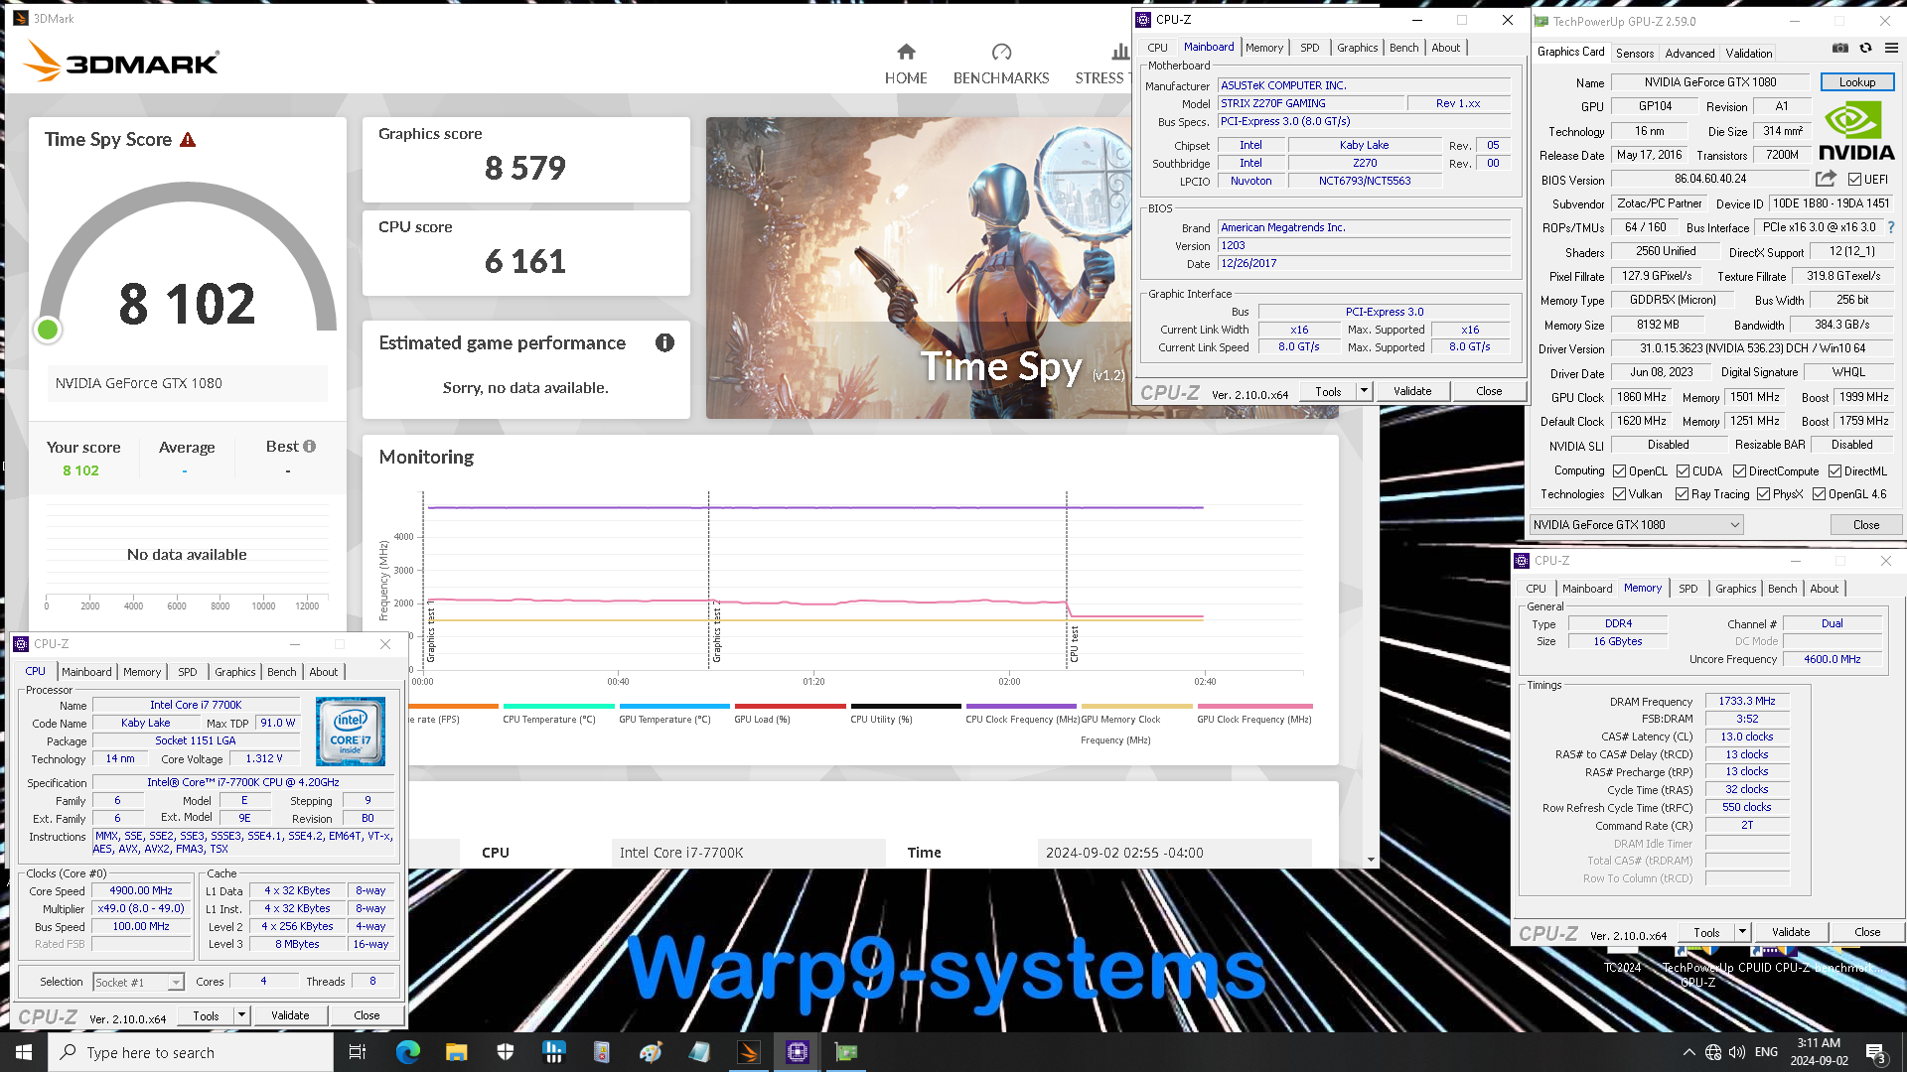1907x1072 pixels.
Task: Click Close button in GPU-Z window
Action: tap(1865, 525)
